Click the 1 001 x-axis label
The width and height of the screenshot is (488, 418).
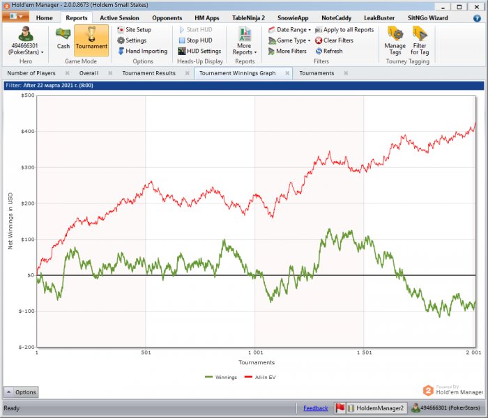point(256,353)
